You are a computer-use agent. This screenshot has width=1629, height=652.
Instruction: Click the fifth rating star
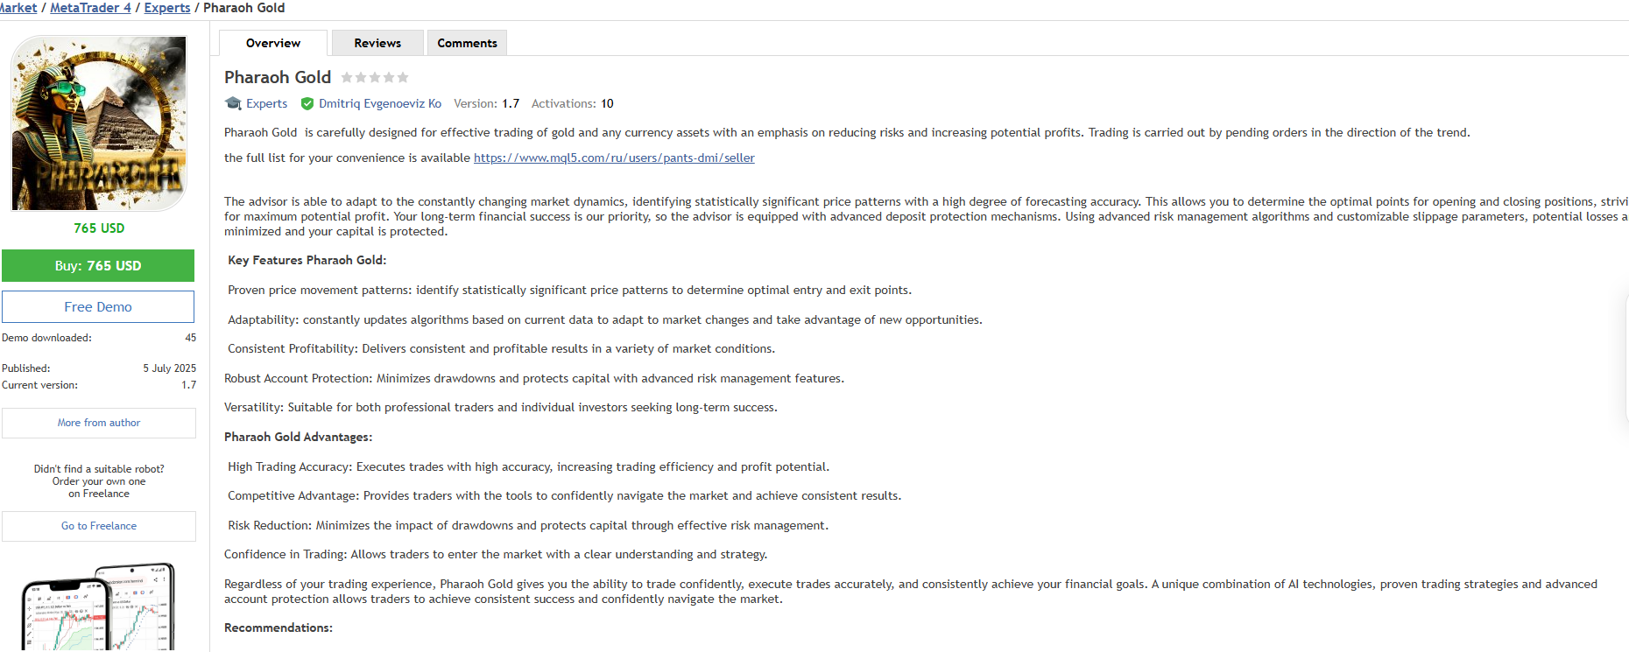(x=403, y=78)
